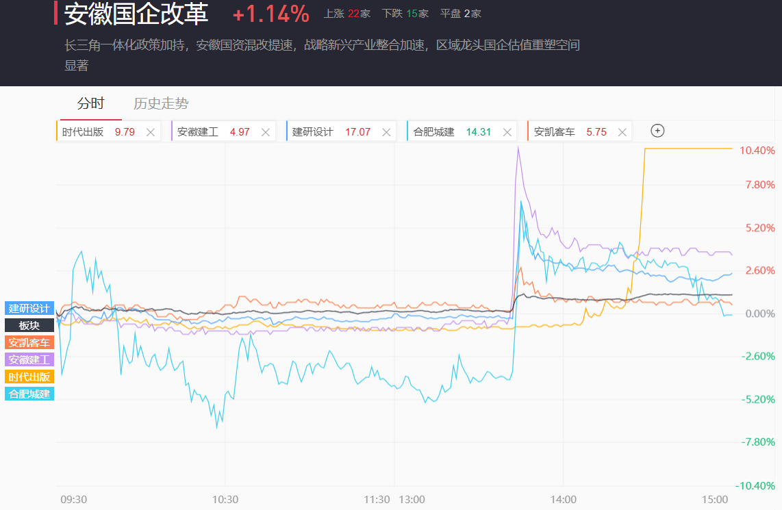The width and height of the screenshot is (782, 510).
Task: Select the 时代出版 9.79 stock chip
Action: 98,132
